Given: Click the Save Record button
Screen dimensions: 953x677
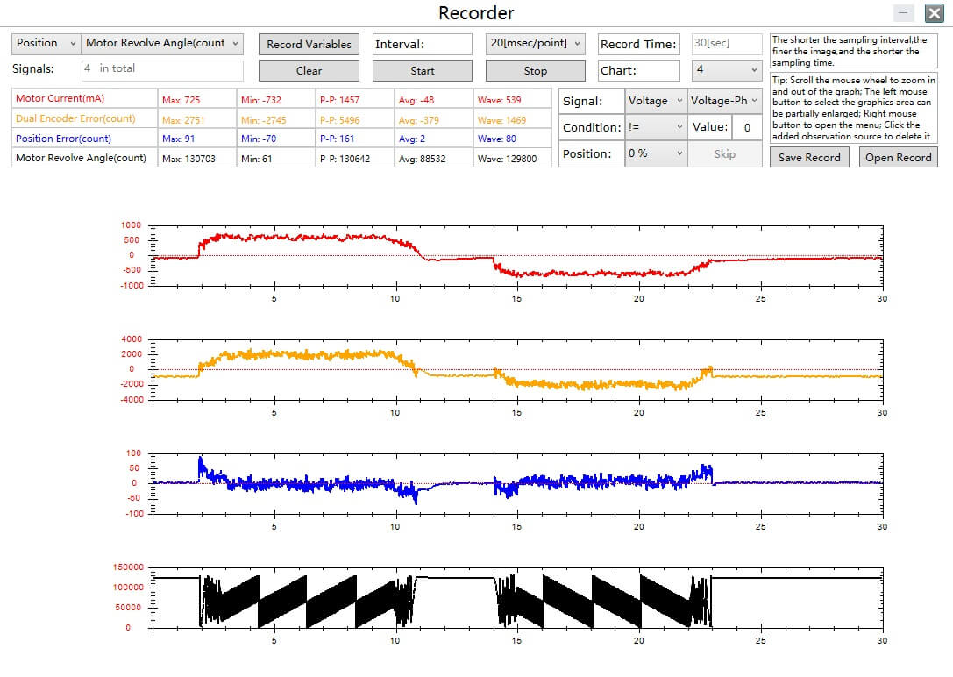Looking at the screenshot, I should coord(809,158).
